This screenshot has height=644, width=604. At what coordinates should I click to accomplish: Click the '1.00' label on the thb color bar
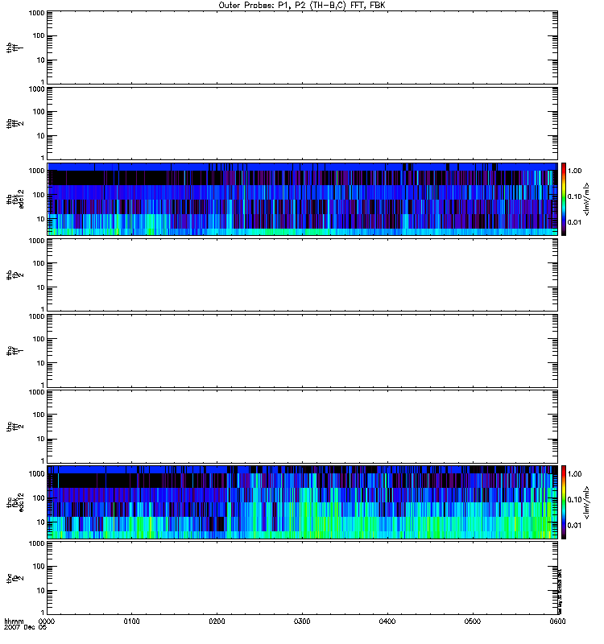coord(574,171)
